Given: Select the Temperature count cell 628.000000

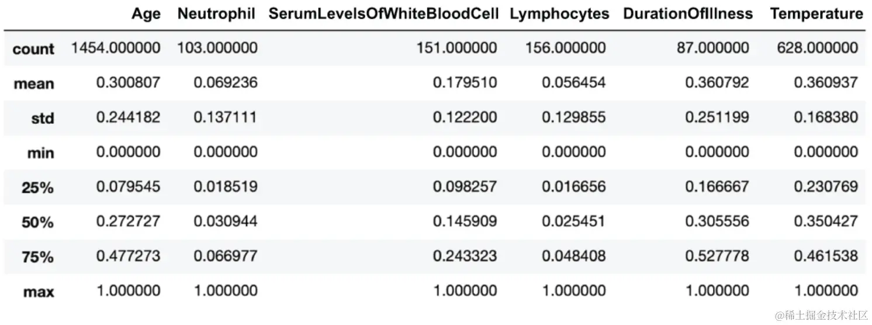Looking at the screenshot, I should (817, 48).
